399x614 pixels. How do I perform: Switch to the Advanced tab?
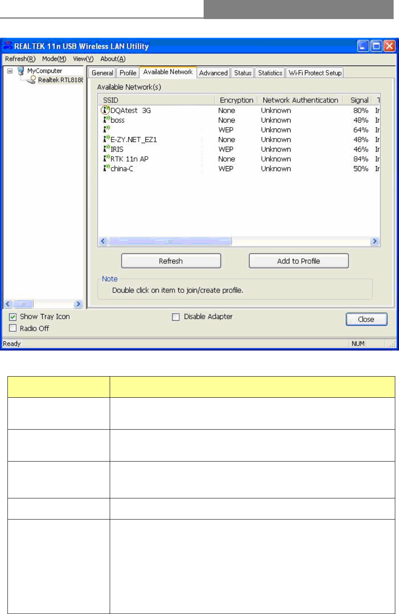(x=213, y=73)
